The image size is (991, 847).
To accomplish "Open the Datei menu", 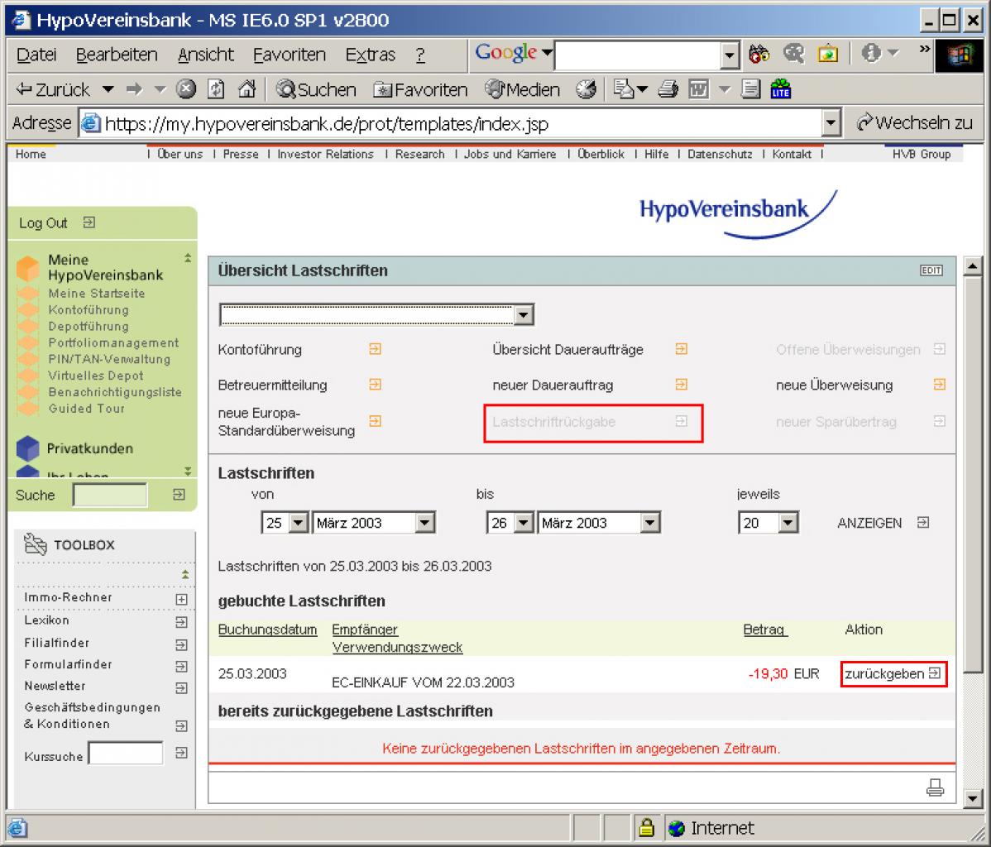I will tap(36, 55).
